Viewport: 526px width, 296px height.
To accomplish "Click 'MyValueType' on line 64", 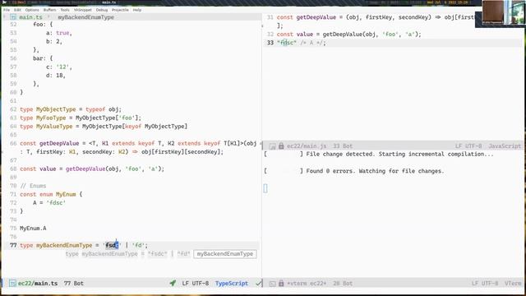I will pyautogui.click(x=54, y=126).
